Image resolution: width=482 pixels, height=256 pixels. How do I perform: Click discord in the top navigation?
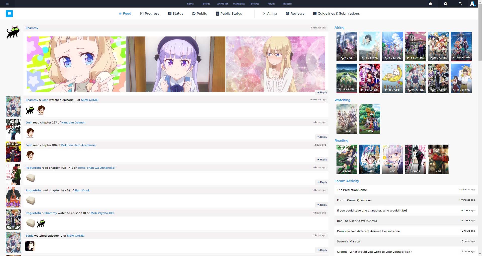click(287, 4)
